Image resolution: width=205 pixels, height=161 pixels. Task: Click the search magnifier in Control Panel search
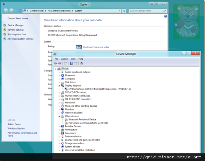[164, 11]
